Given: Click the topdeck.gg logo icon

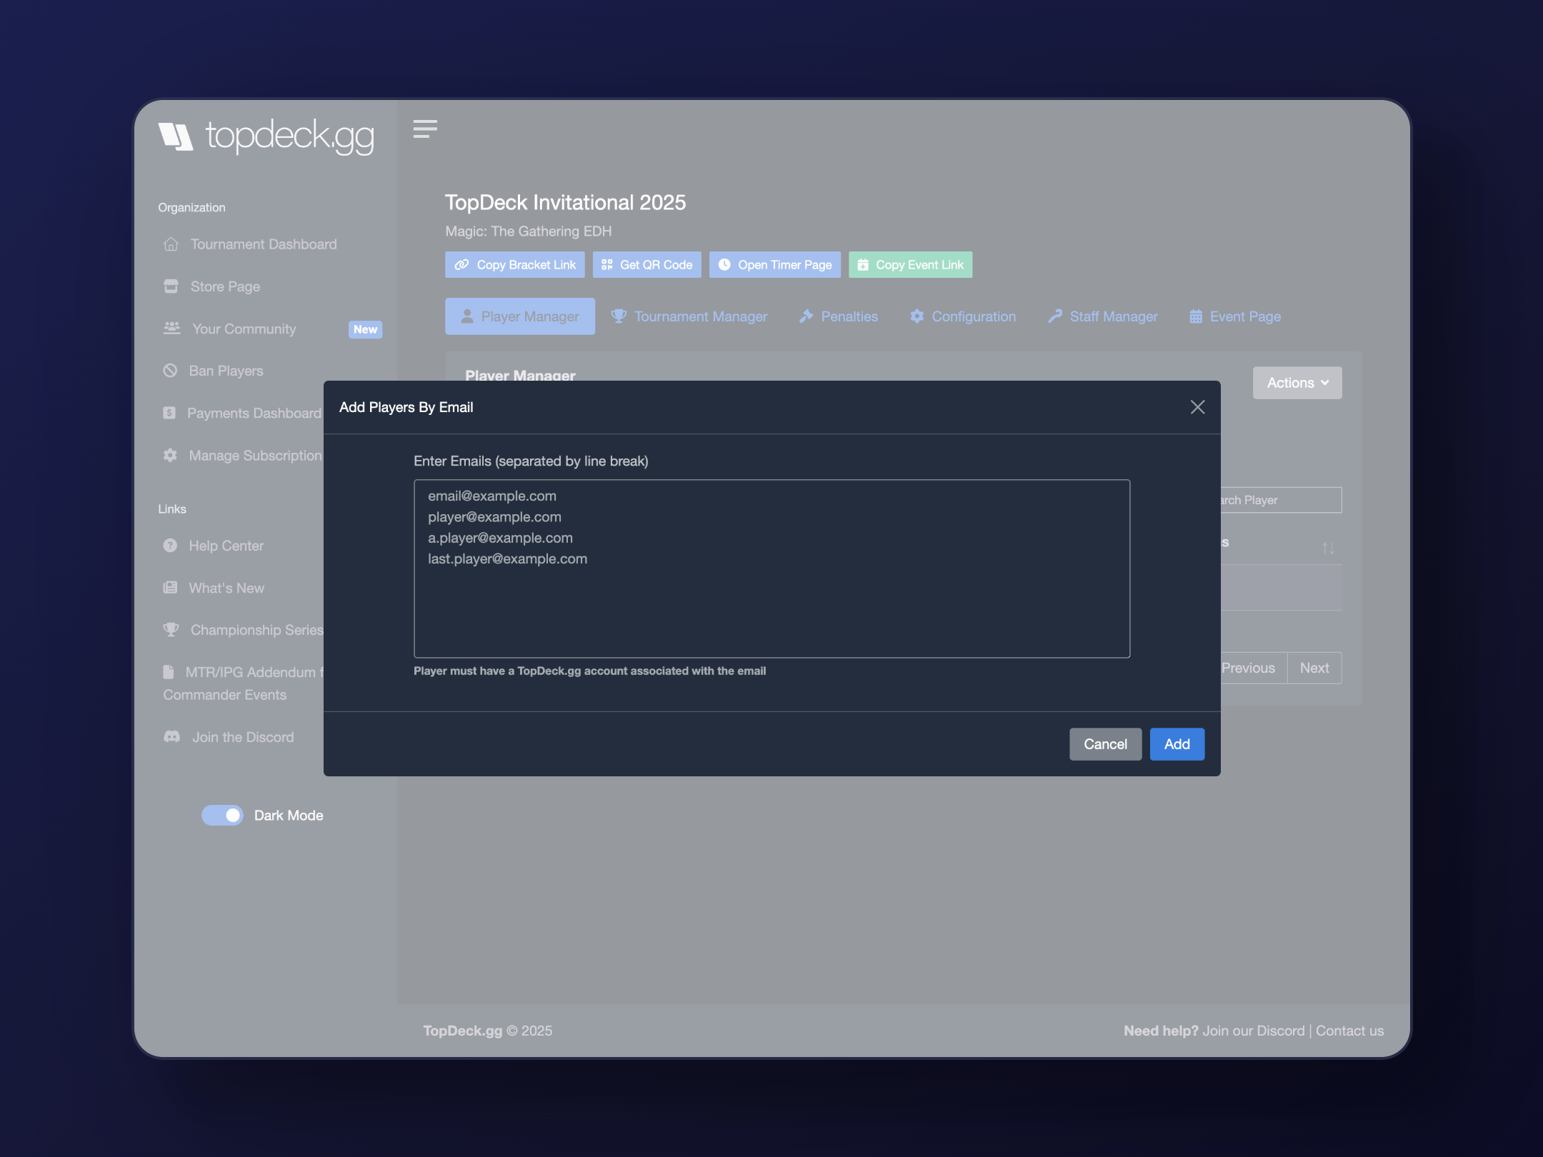Looking at the screenshot, I should (176, 136).
